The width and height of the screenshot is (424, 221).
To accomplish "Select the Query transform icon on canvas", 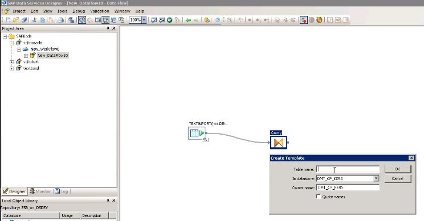I will [279, 143].
